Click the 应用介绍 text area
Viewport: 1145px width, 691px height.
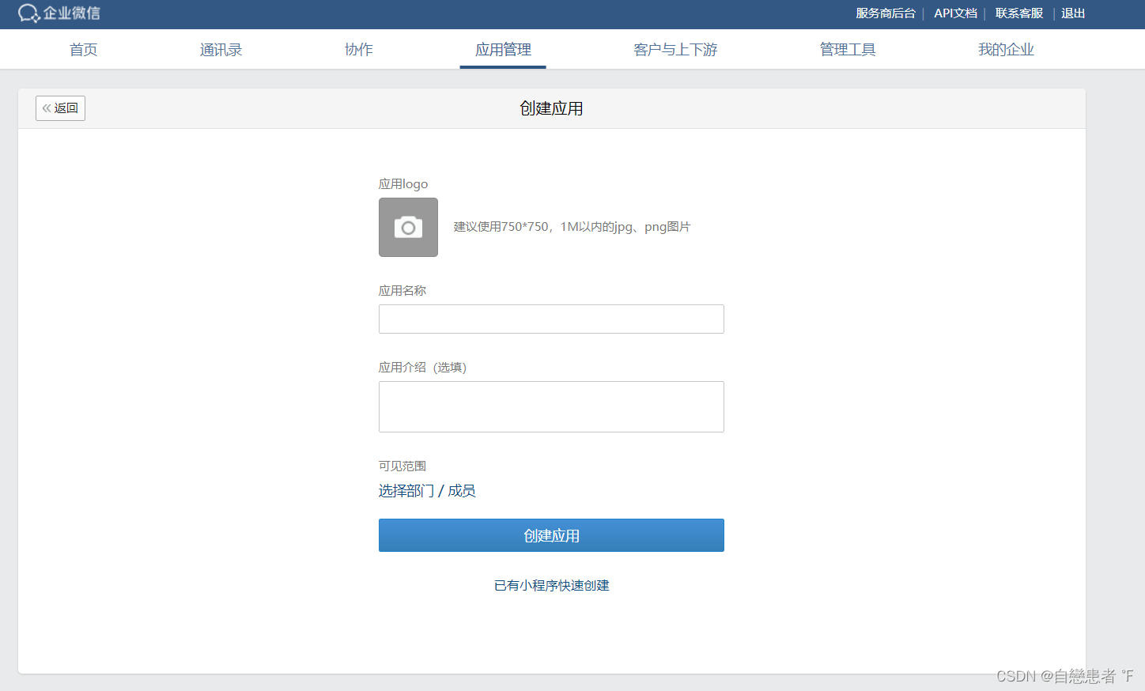click(x=551, y=406)
